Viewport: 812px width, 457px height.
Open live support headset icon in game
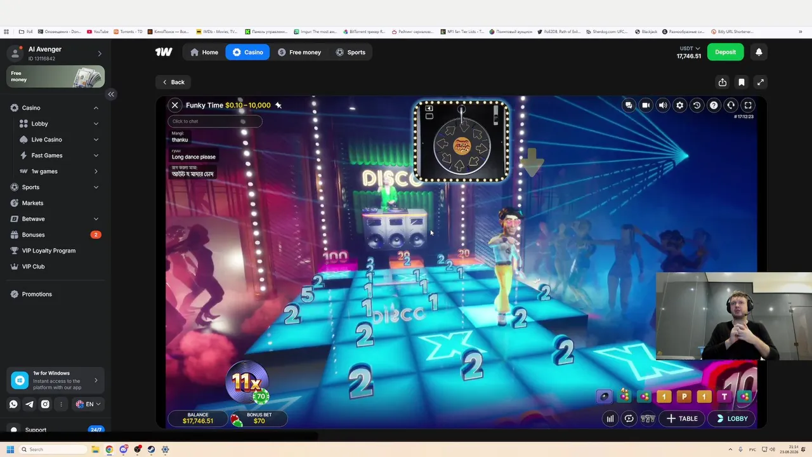click(x=731, y=105)
